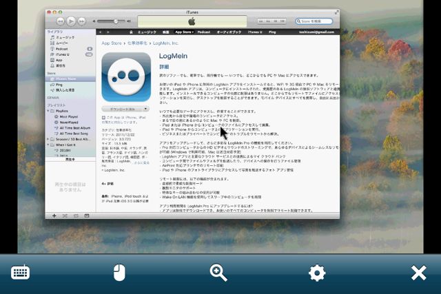Toggle the artwork viewer button in bottom bar
Screen dimensions: 441x294
tap(87, 216)
